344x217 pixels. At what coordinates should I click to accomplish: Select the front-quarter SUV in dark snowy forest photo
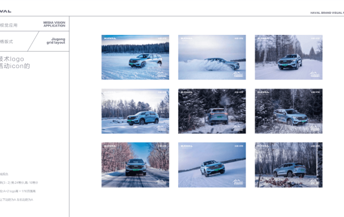288,111
